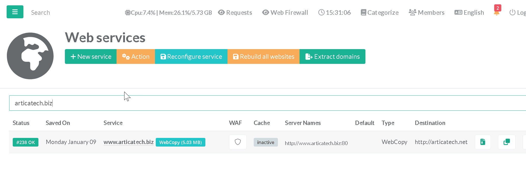The image size is (526, 172).
Task: Click the Rebuild all websites button
Action: coord(263,56)
